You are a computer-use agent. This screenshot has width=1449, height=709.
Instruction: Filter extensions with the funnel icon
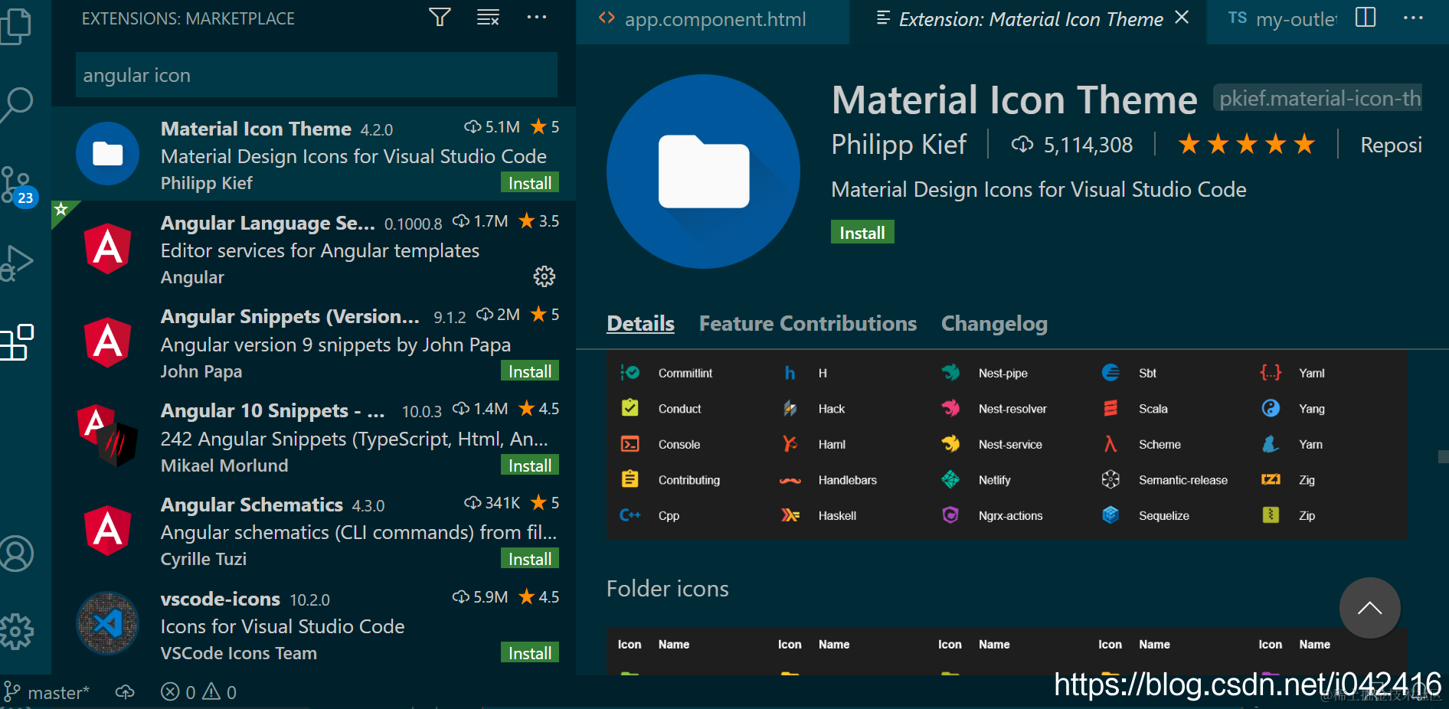440,17
